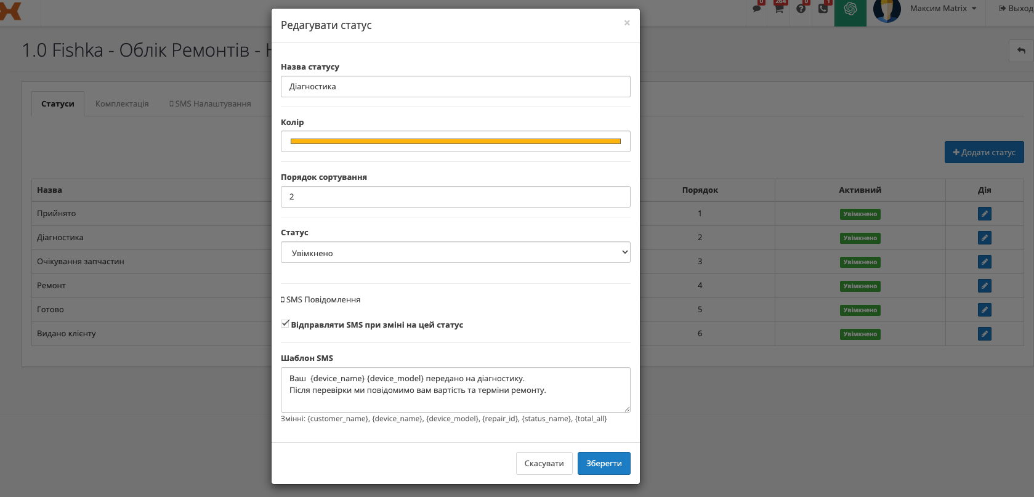Click the Выход logout link
Image resolution: width=1034 pixels, height=497 pixels.
click(1015, 9)
